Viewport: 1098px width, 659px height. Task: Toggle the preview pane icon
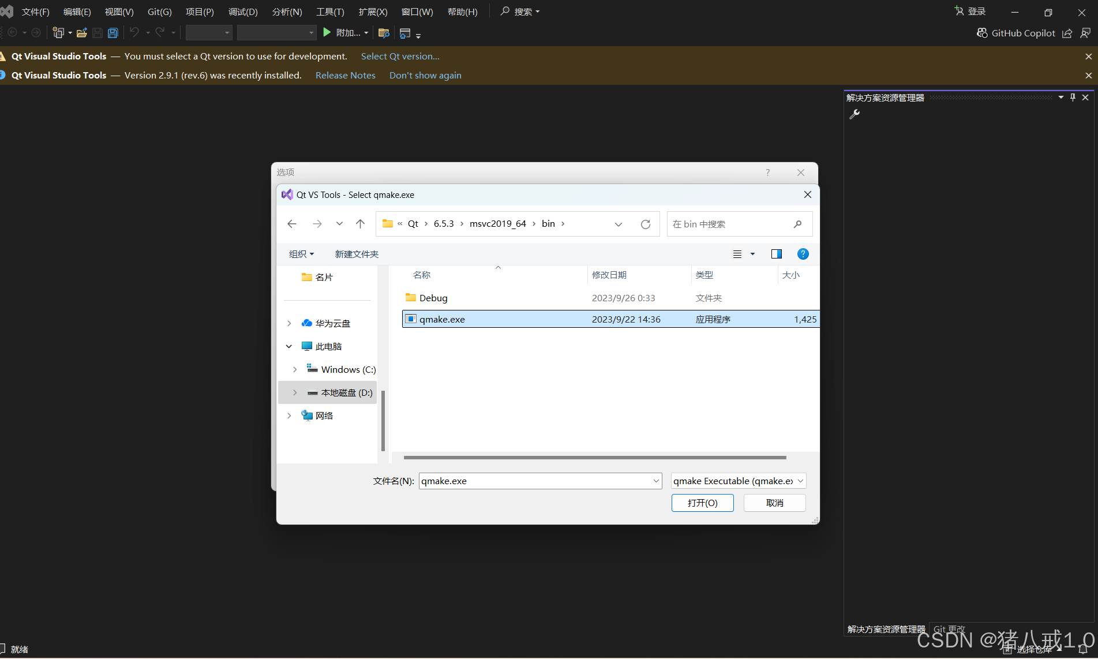point(777,254)
